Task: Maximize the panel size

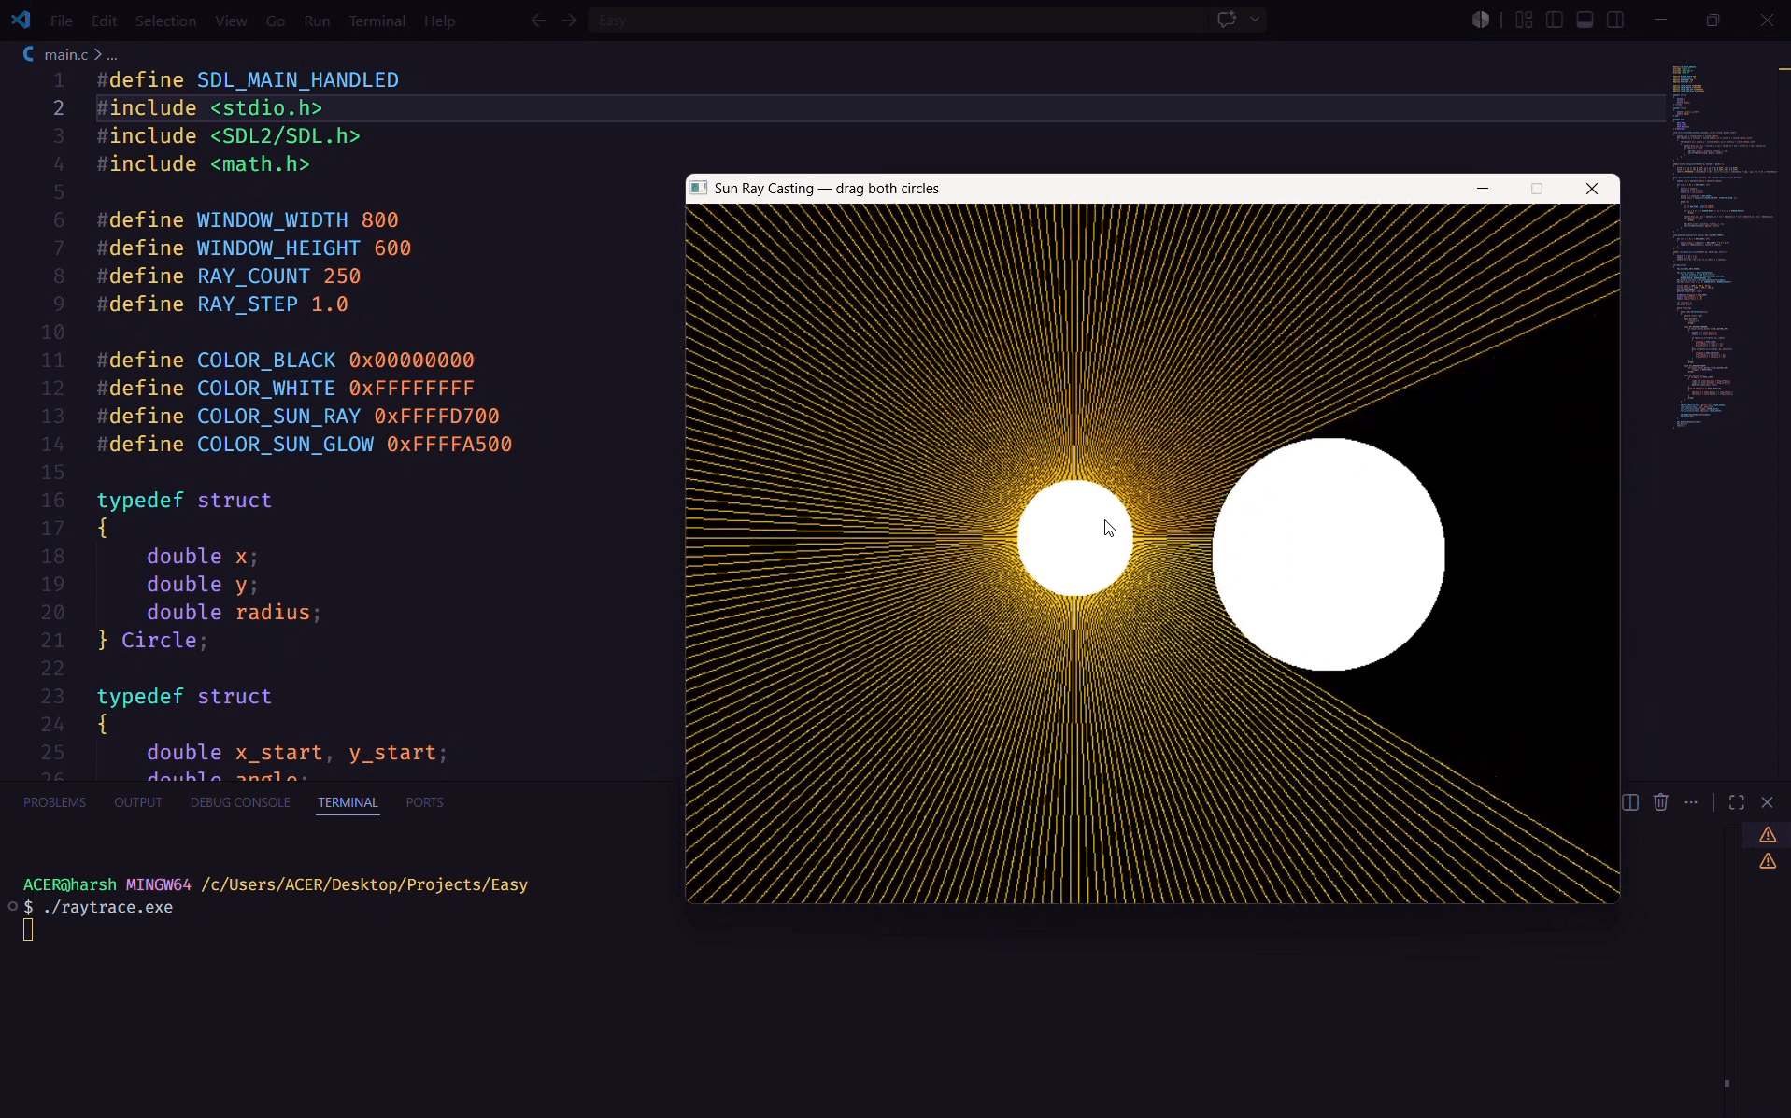Action: pos(1737,802)
